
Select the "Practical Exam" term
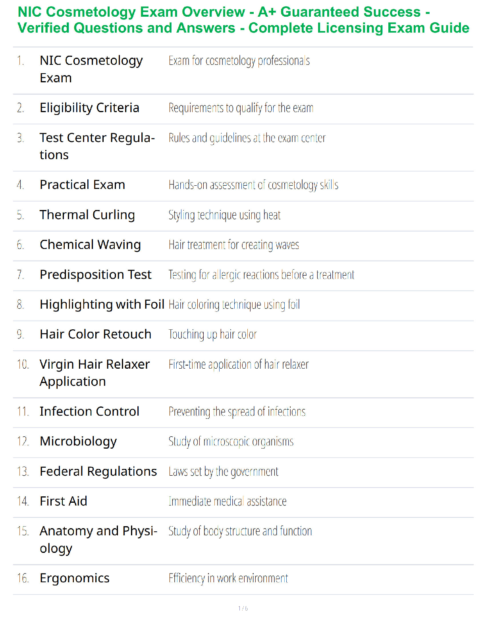[x=82, y=185]
